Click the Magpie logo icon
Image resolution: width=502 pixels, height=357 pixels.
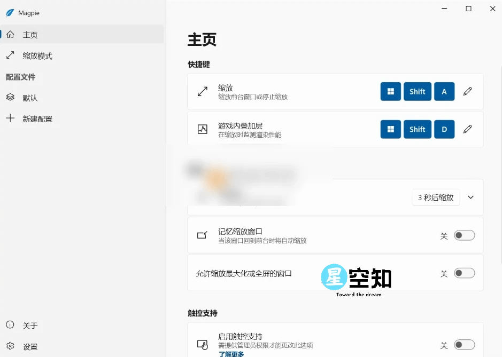tap(10, 13)
